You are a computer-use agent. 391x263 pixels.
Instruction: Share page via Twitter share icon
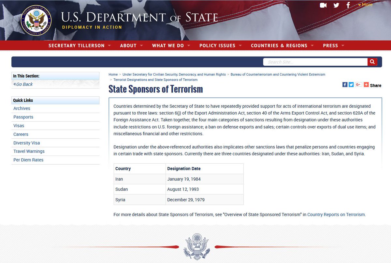coord(351,85)
